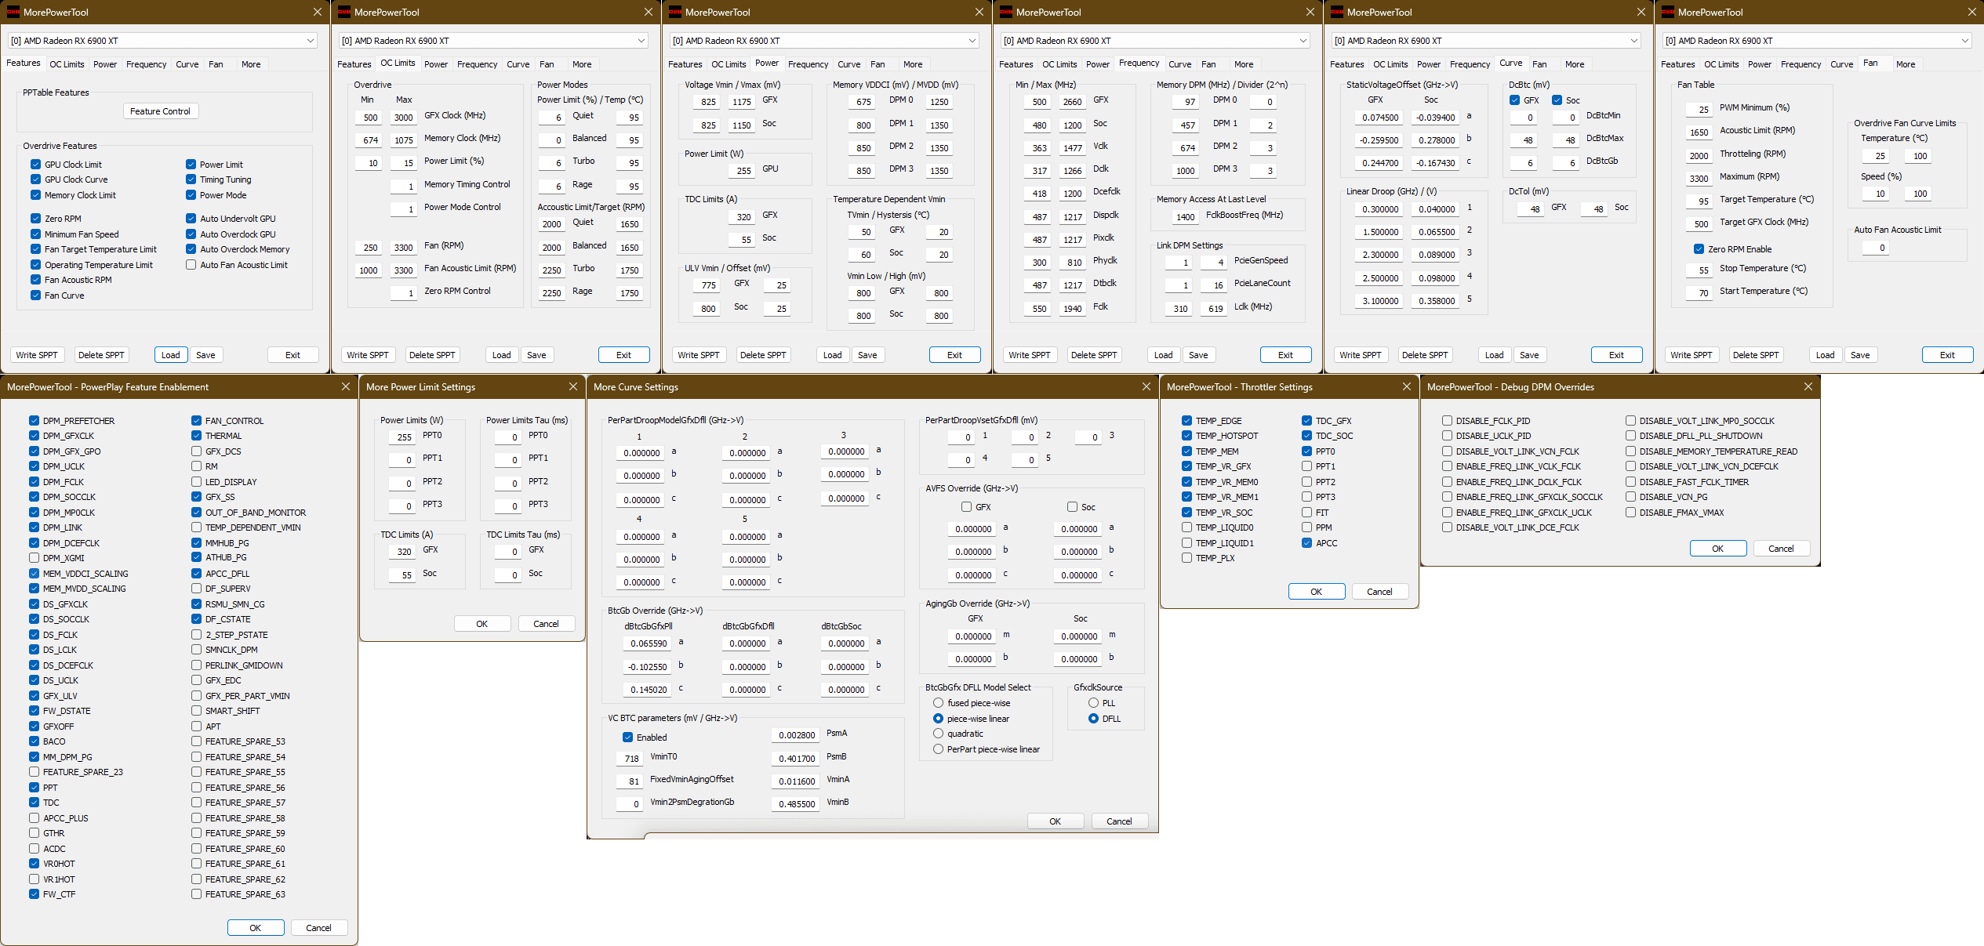Click Save in the Min / Max (MHz) window
Viewport: 1984px width, 946px height.
point(1198,355)
